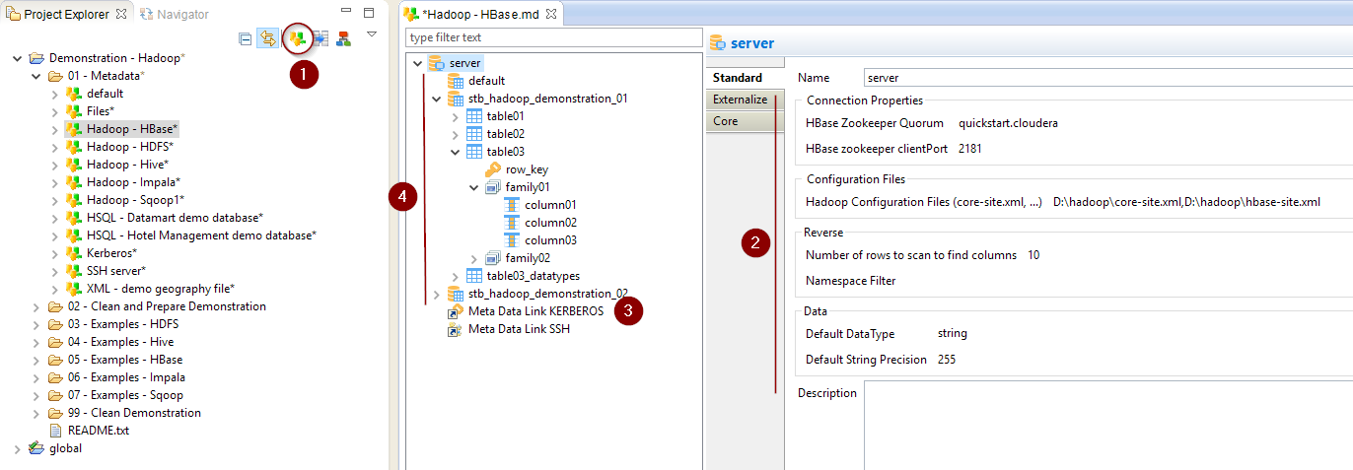This screenshot has width=1353, height=470.
Task: Click the family01 column family icon
Action: pos(493,187)
